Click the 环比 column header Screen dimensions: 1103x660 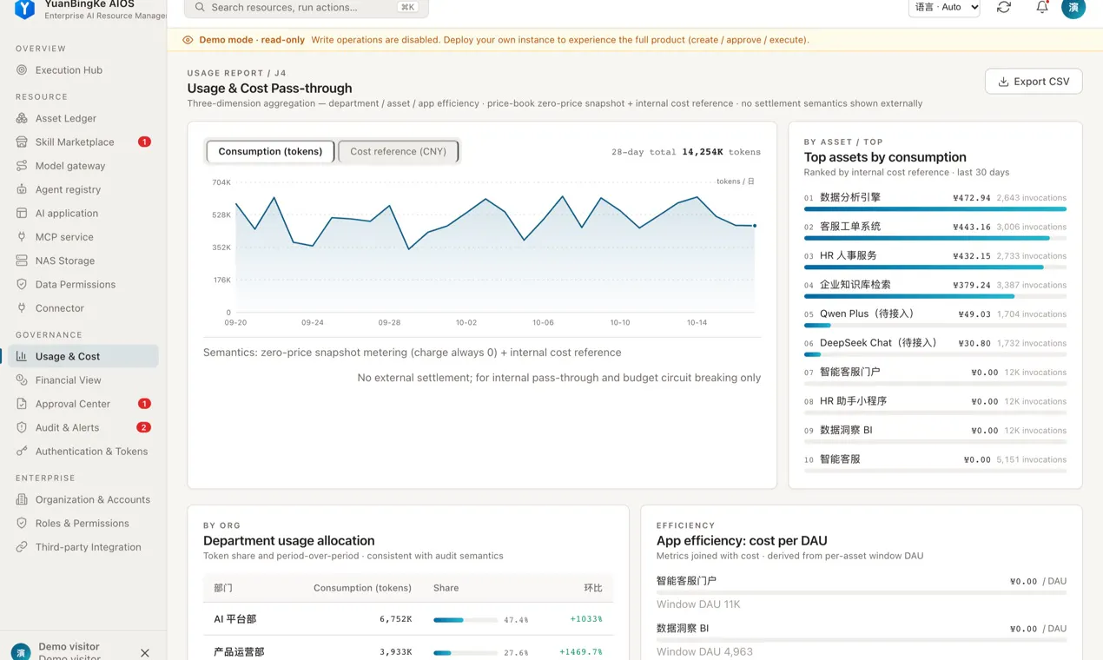click(x=593, y=588)
